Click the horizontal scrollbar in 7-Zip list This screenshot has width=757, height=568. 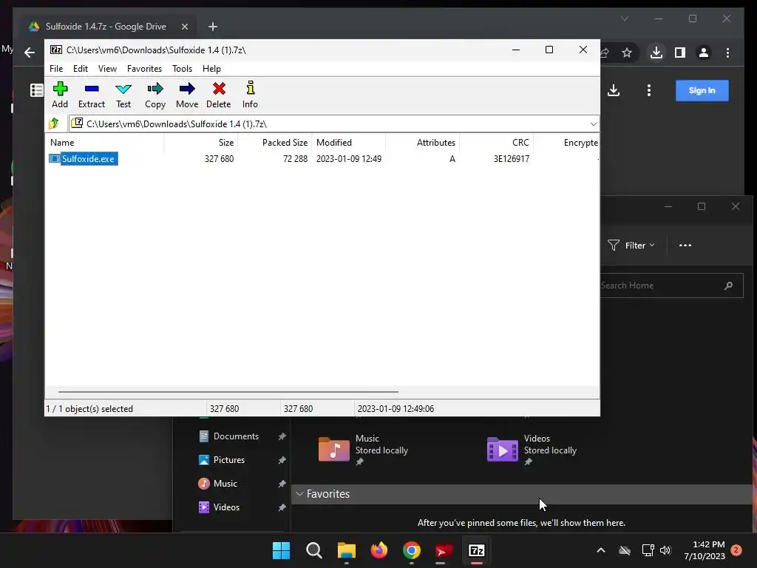coord(228,392)
